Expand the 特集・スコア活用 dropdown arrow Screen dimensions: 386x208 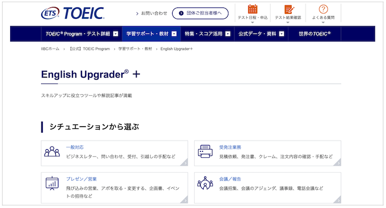click(x=228, y=34)
